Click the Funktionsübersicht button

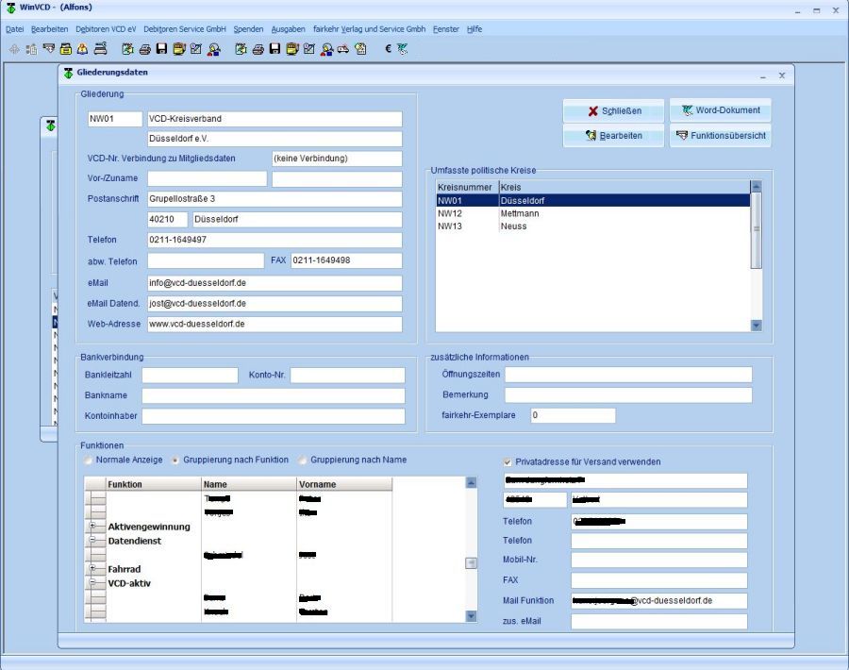pos(720,135)
